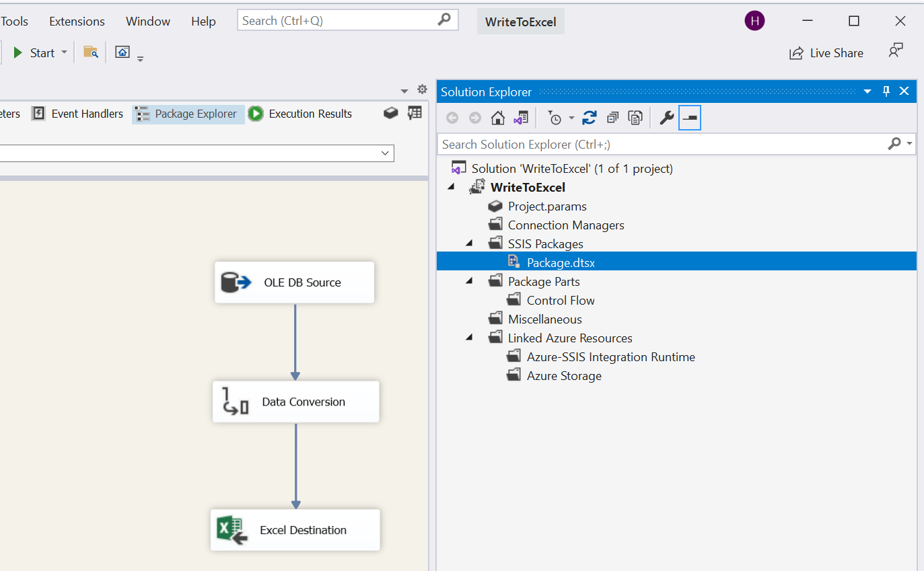Toggle Show All Files in Solution Explorer
Image resolution: width=924 pixels, height=571 pixels.
pyautogui.click(x=635, y=118)
